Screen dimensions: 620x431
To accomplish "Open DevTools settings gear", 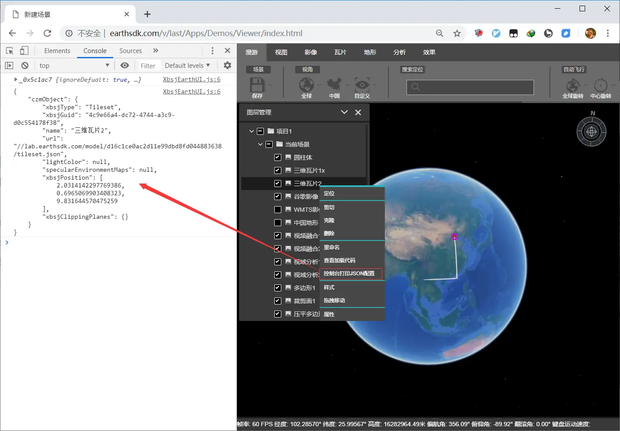I will (x=227, y=65).
